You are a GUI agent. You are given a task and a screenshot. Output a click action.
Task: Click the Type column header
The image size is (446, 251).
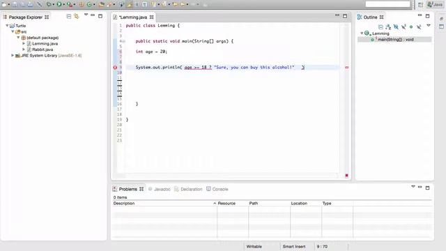coord(337,203)
